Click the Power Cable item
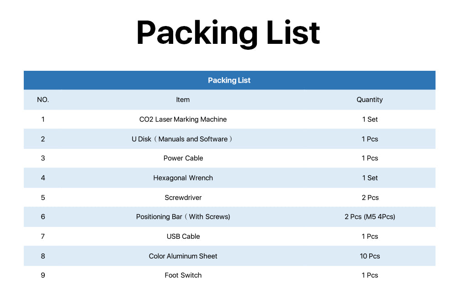The width and height of the screenshot is (457, 295). (x=183, y=158)
